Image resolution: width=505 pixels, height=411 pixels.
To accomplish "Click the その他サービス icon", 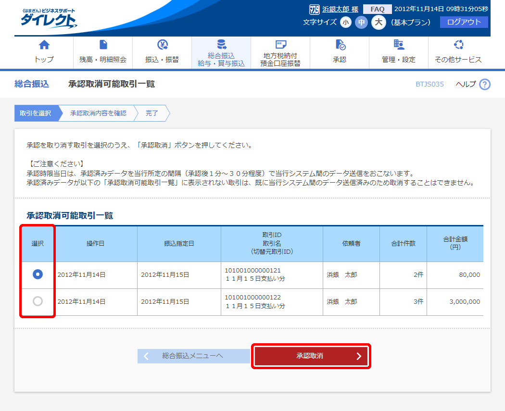I will click(x=458, y=45).
